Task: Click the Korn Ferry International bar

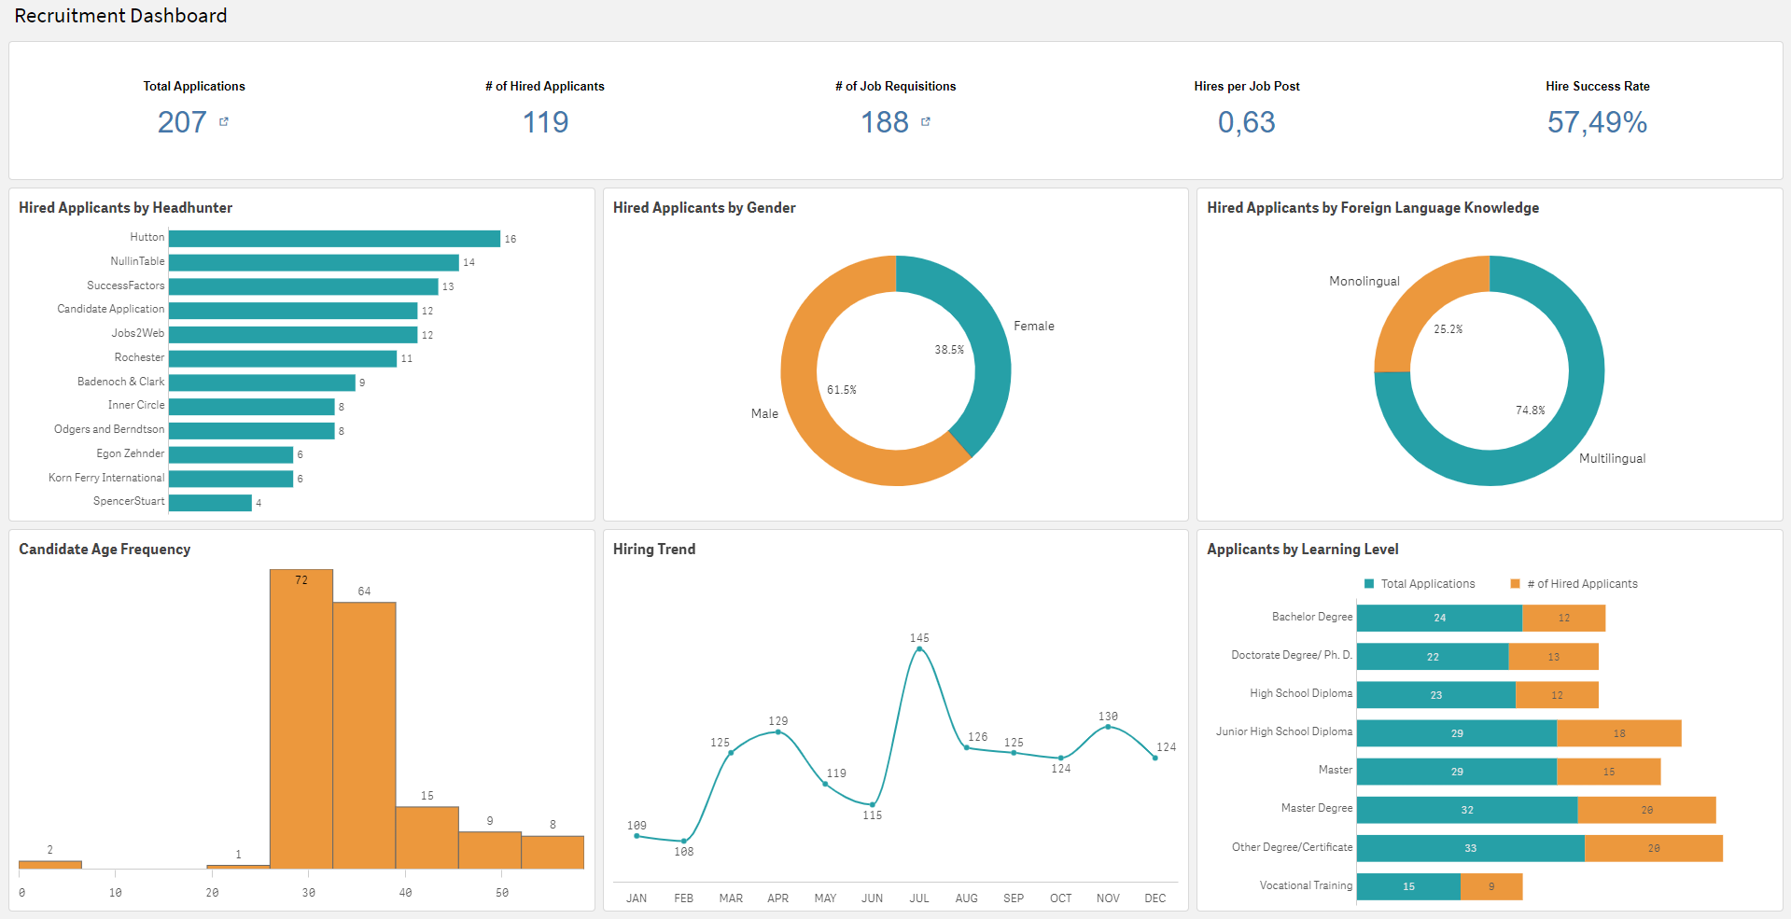Action: (231, 479)
